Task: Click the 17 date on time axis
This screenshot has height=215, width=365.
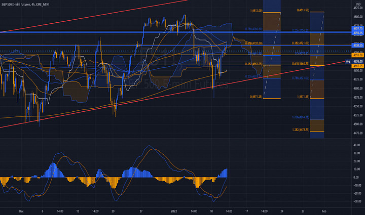Action: [x=247, y=211]
